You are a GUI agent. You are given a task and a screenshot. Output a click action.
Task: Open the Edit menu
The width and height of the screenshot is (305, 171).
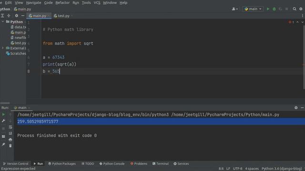point(8,2)
